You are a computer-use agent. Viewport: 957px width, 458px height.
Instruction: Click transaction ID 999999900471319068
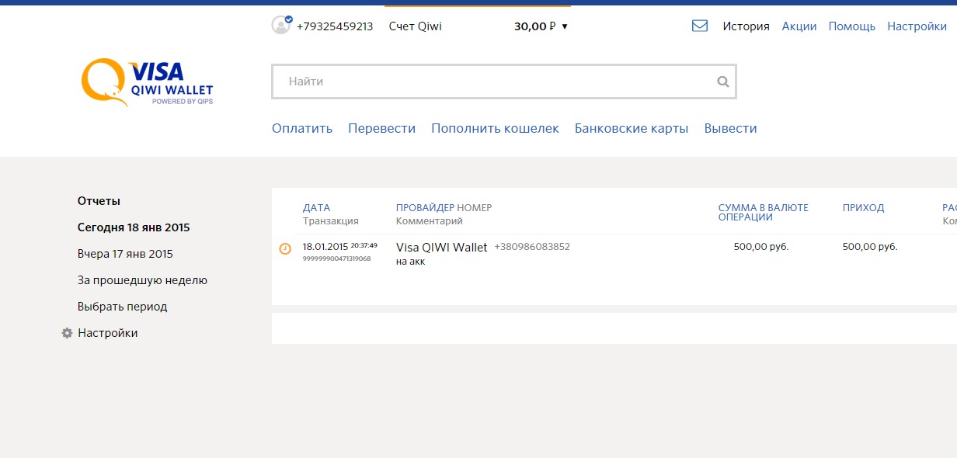337,259
